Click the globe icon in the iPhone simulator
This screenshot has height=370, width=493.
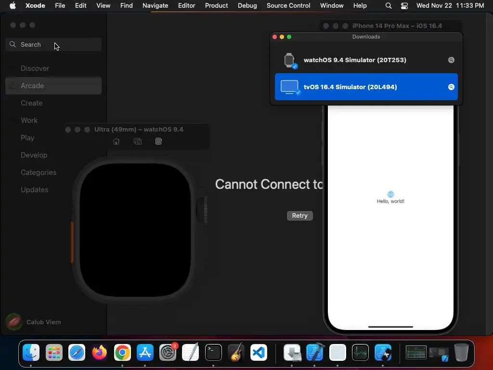click(390, 194)
